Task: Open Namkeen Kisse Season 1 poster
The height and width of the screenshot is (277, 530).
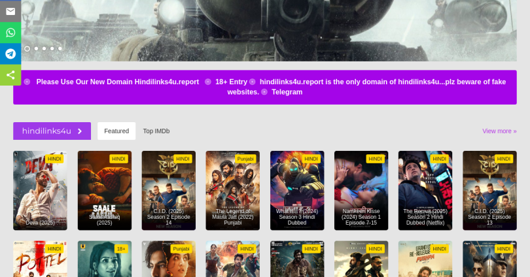Action: [361, 191]
